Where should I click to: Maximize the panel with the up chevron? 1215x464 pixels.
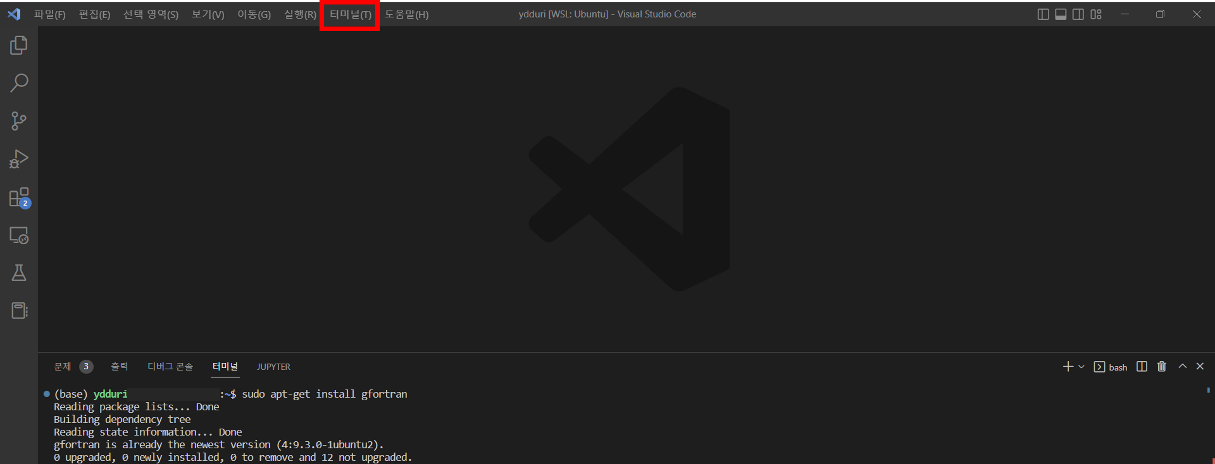pos(1182,366)
